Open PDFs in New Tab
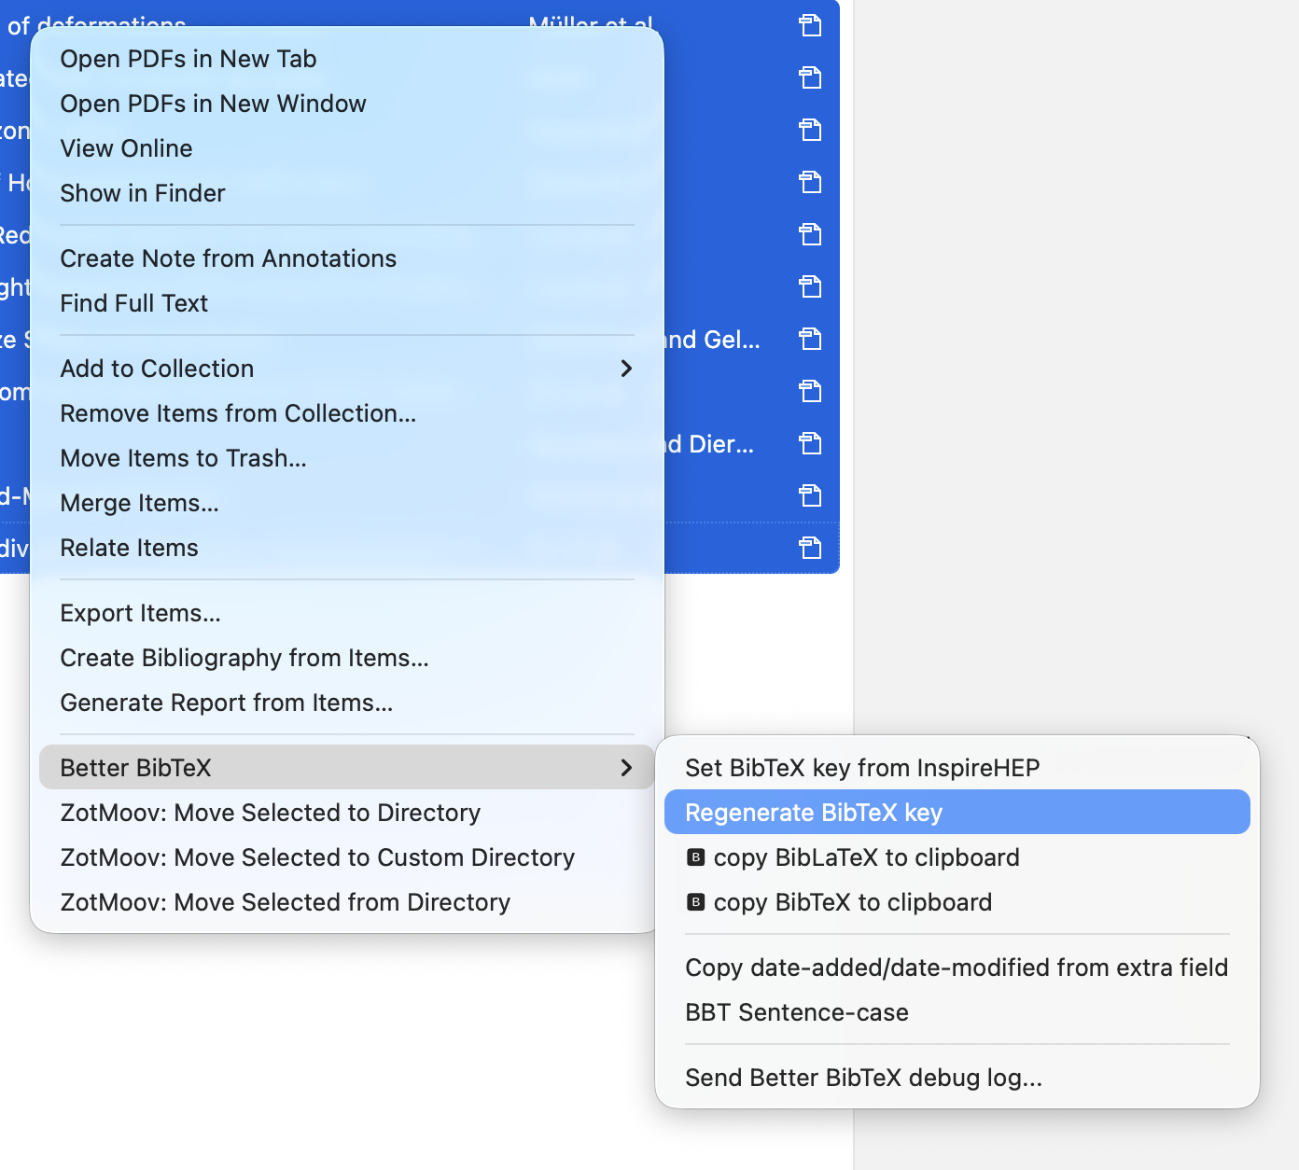 346,59
